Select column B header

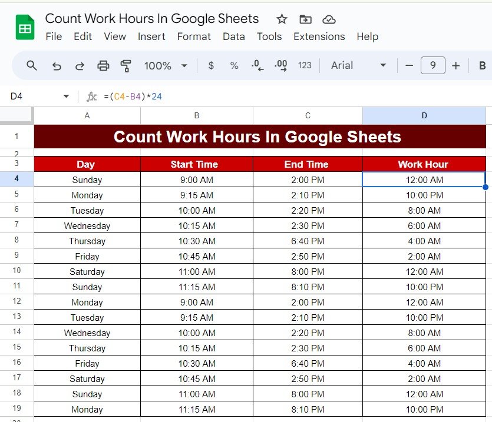(x=196, y=116)
